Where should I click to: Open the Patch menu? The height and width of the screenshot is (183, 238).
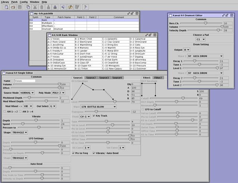[13, 2]
